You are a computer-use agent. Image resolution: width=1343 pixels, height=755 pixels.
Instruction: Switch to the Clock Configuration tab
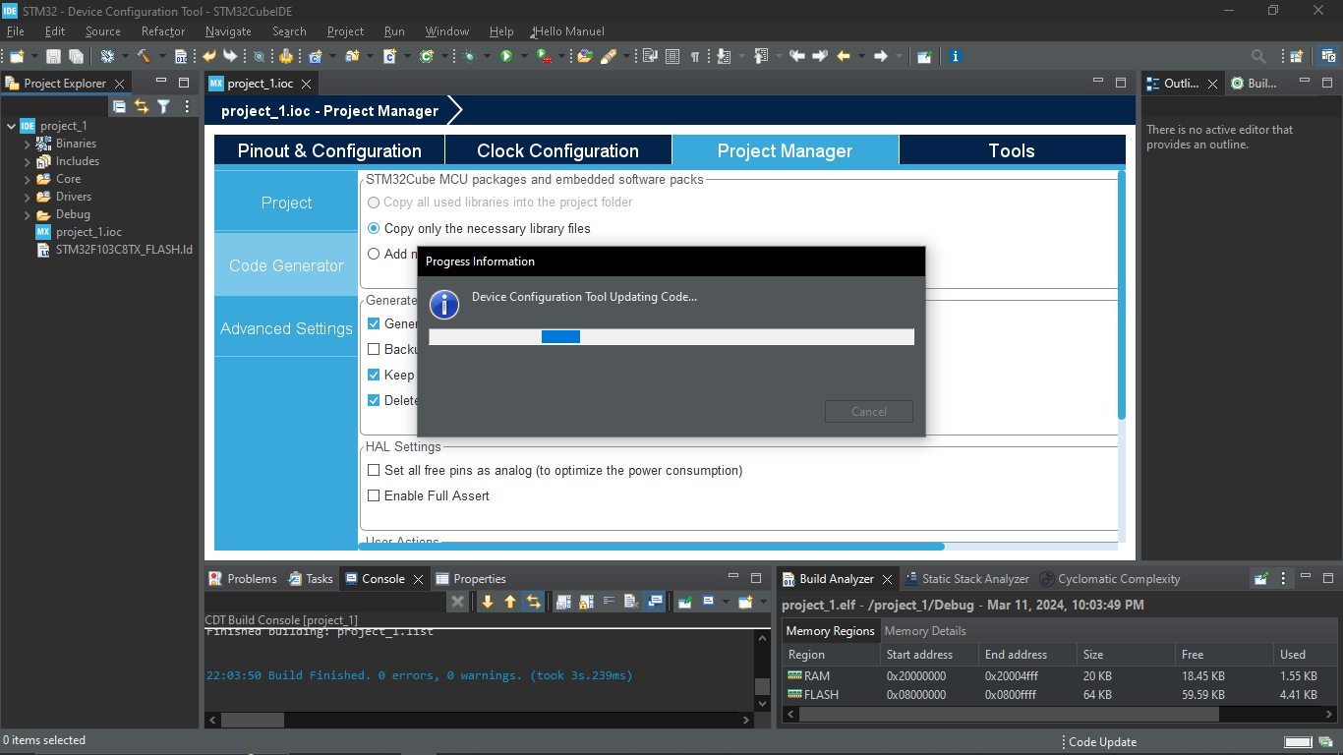(x=557, y=149)
